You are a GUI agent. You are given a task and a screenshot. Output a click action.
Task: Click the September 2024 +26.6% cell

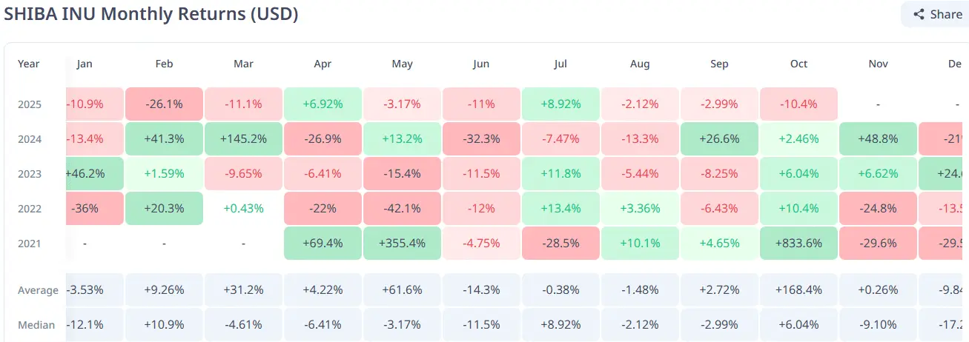(719, 139)
